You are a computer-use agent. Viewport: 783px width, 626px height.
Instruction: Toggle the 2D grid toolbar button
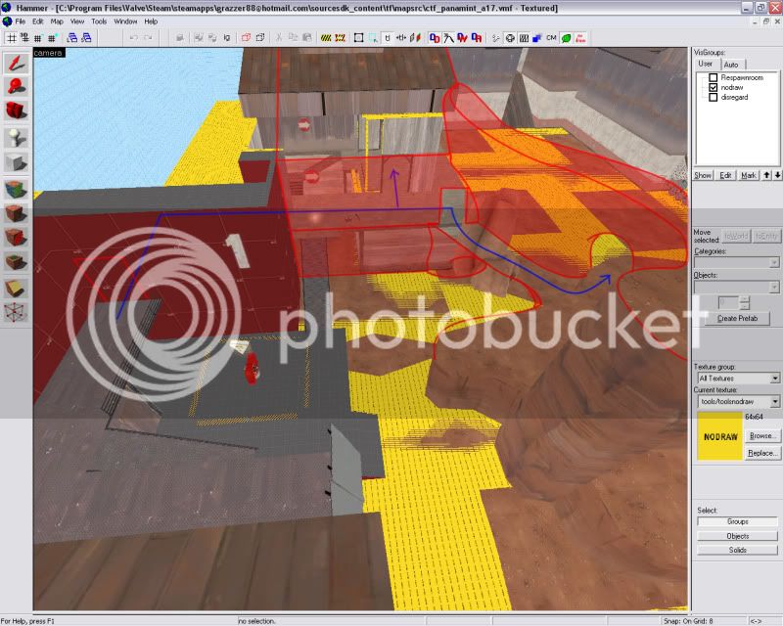coord(11,38)
